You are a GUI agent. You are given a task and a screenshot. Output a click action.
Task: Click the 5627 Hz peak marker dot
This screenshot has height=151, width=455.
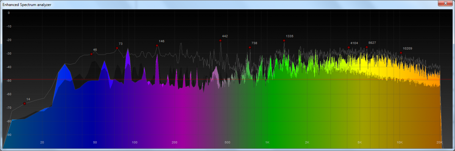367,47
